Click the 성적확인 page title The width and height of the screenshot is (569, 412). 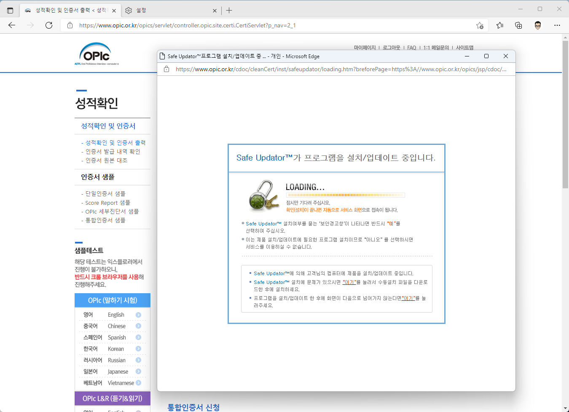click(x=97, y=103)
